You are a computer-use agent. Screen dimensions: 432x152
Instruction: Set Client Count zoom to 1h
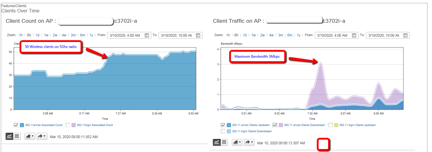pos(21,35)
